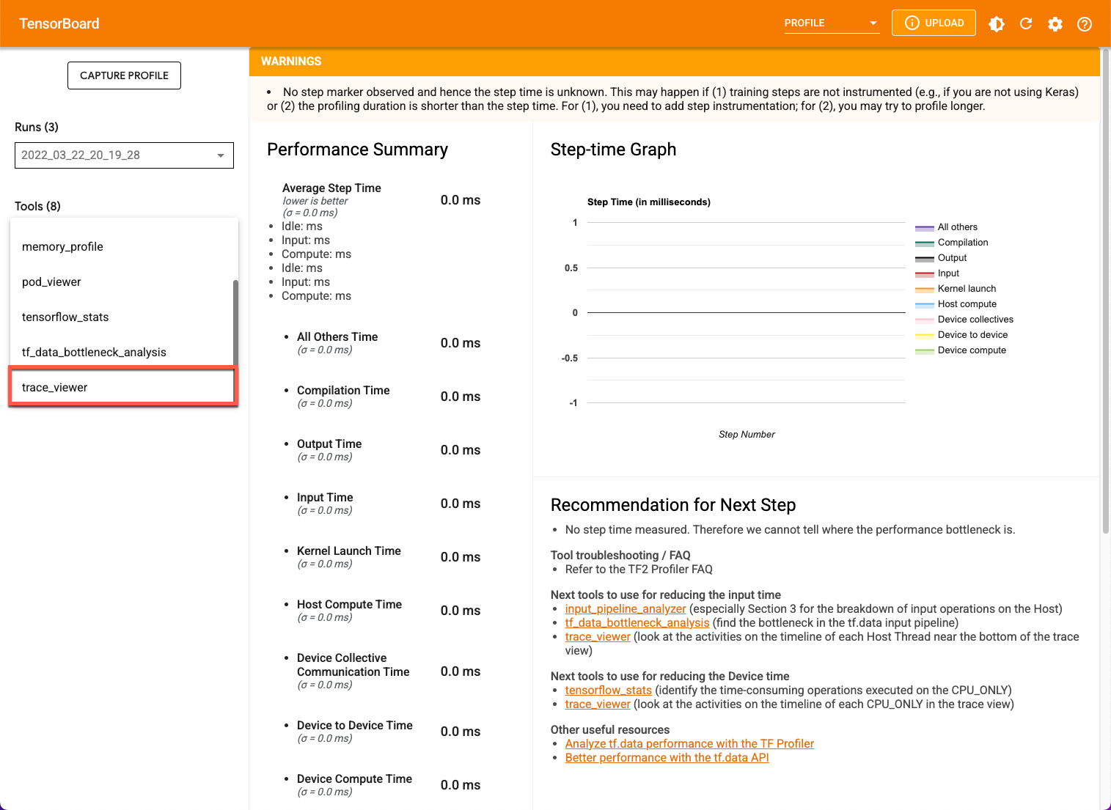Select tf_data_bottleneck_analysis tool option
Screen dimensions: 1111x810
pyautogui.click(x=121, y=353)
